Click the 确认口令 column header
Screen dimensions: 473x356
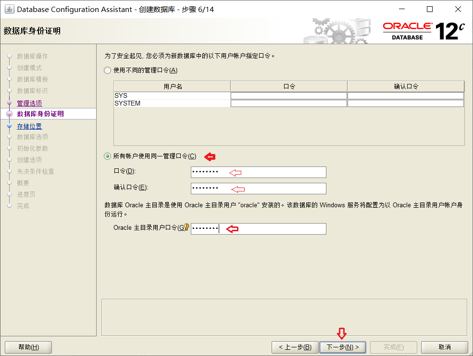point(406,86)
